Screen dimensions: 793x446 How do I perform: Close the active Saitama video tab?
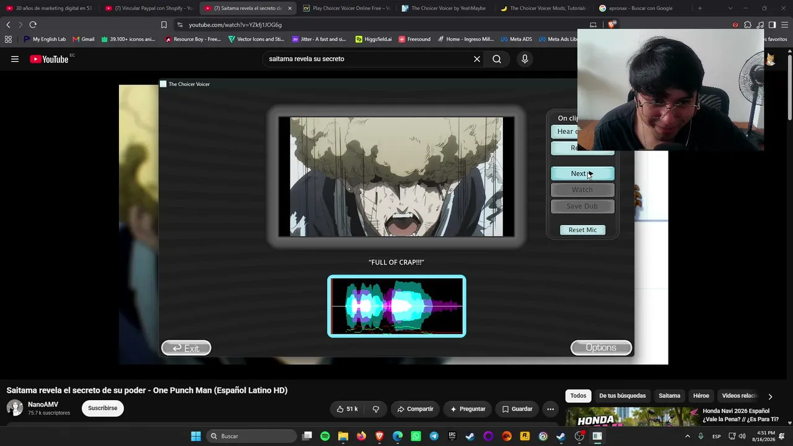pyautogui.click(x=289, y=8)
